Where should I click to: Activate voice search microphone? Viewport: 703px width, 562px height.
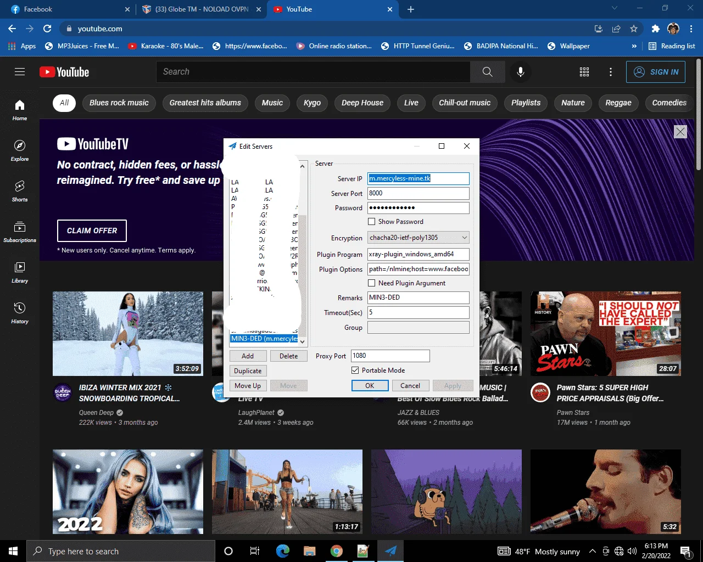coord(521,72)
